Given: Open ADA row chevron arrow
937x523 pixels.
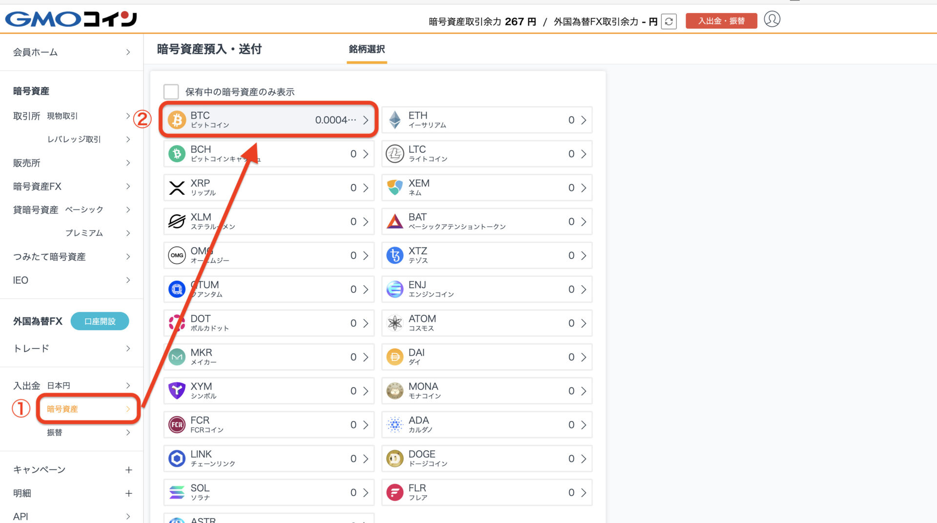Looking at the screenshot, I should click(x=584, y=424).
